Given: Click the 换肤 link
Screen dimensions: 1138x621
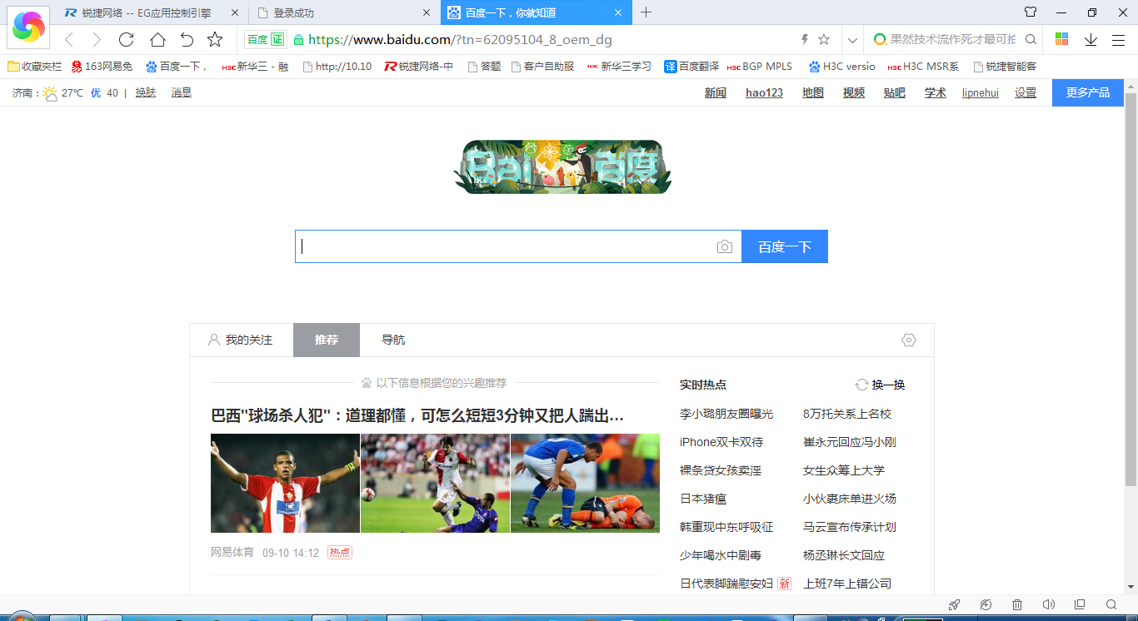Looking at the screenshot, I should pos(146,92).
